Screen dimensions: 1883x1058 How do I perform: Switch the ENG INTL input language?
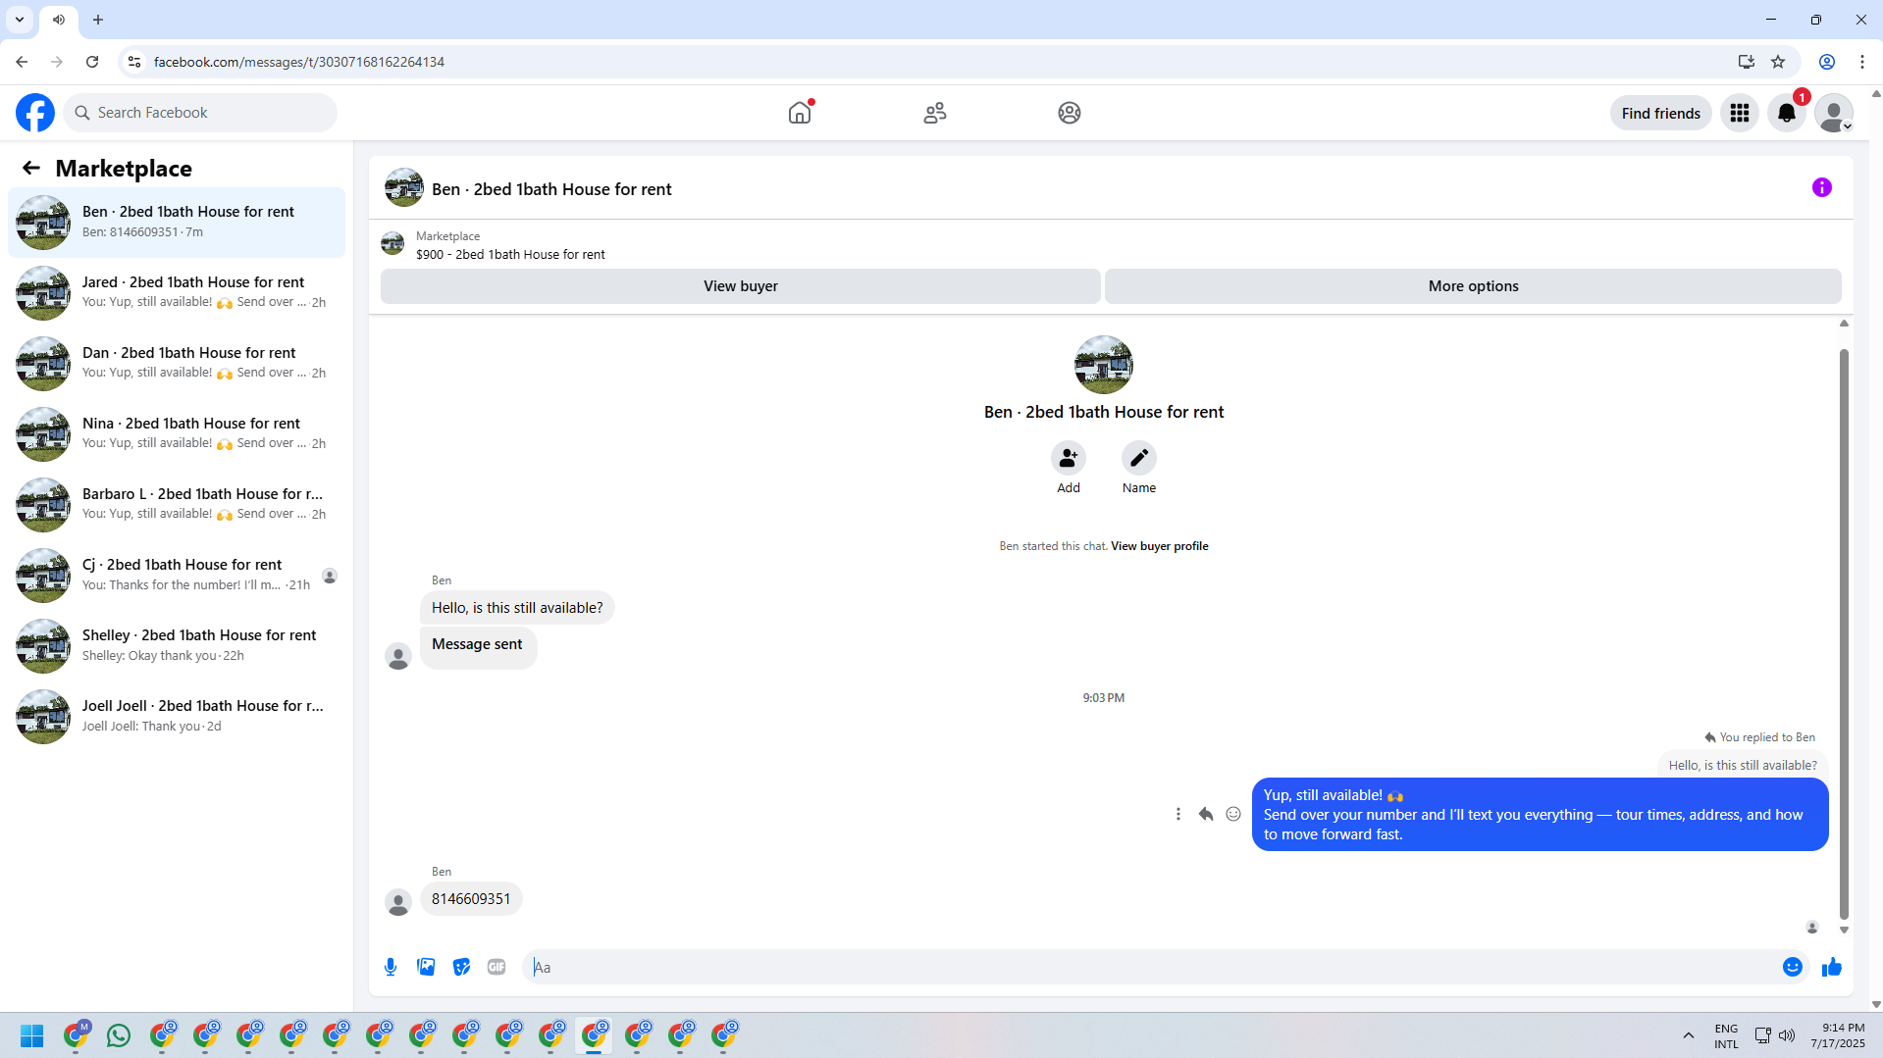(x=1726, y=1035)
